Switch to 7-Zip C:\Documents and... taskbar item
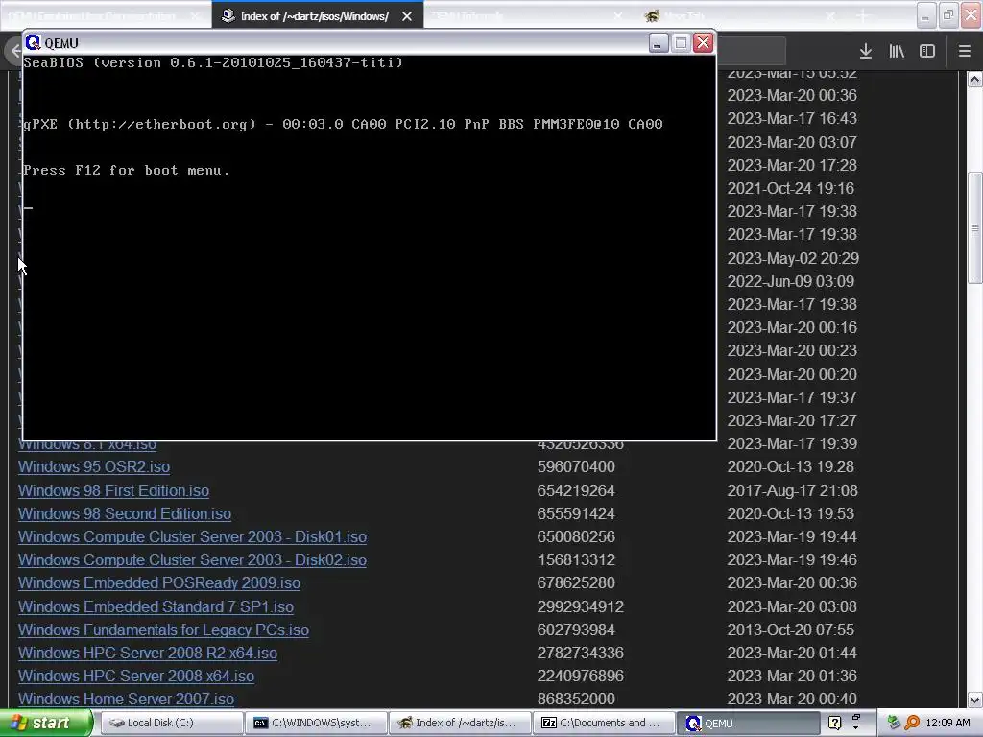 (604, 724)
